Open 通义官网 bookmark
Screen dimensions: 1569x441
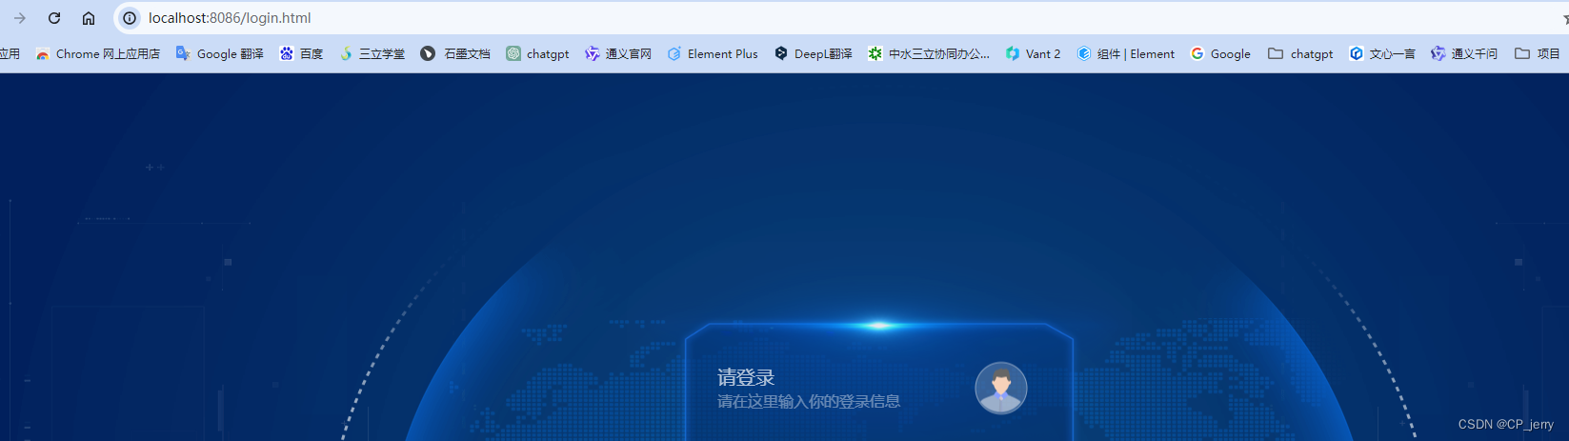tap(618, 54)
